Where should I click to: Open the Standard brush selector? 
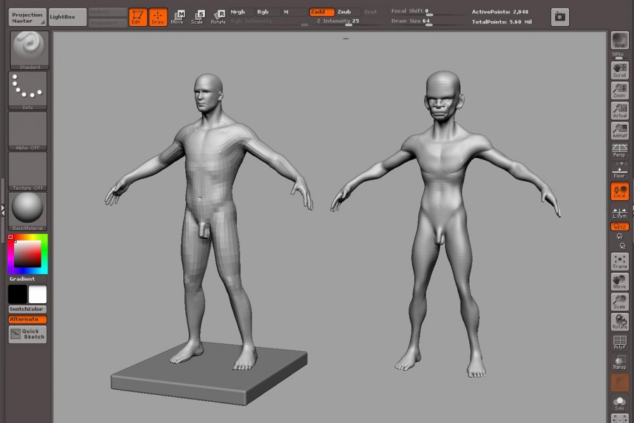point(30,49)
